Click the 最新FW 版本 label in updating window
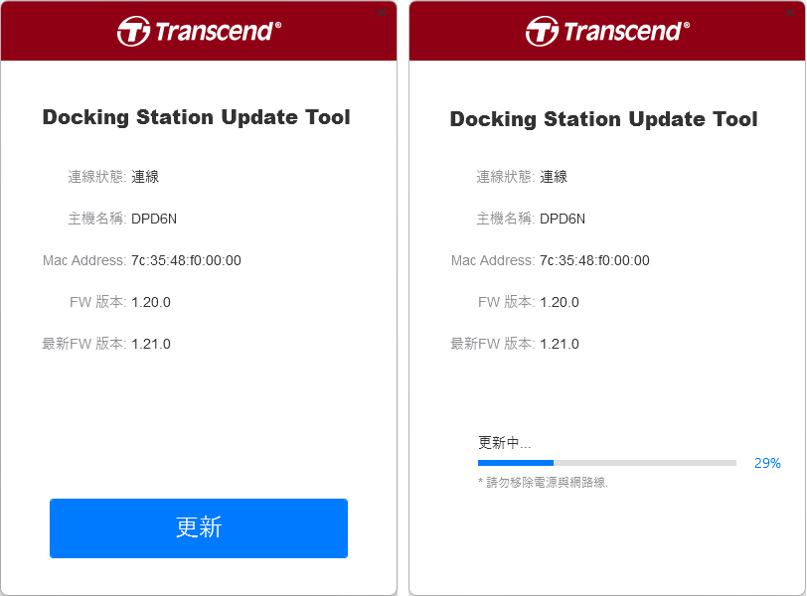 tap(493, 344)
